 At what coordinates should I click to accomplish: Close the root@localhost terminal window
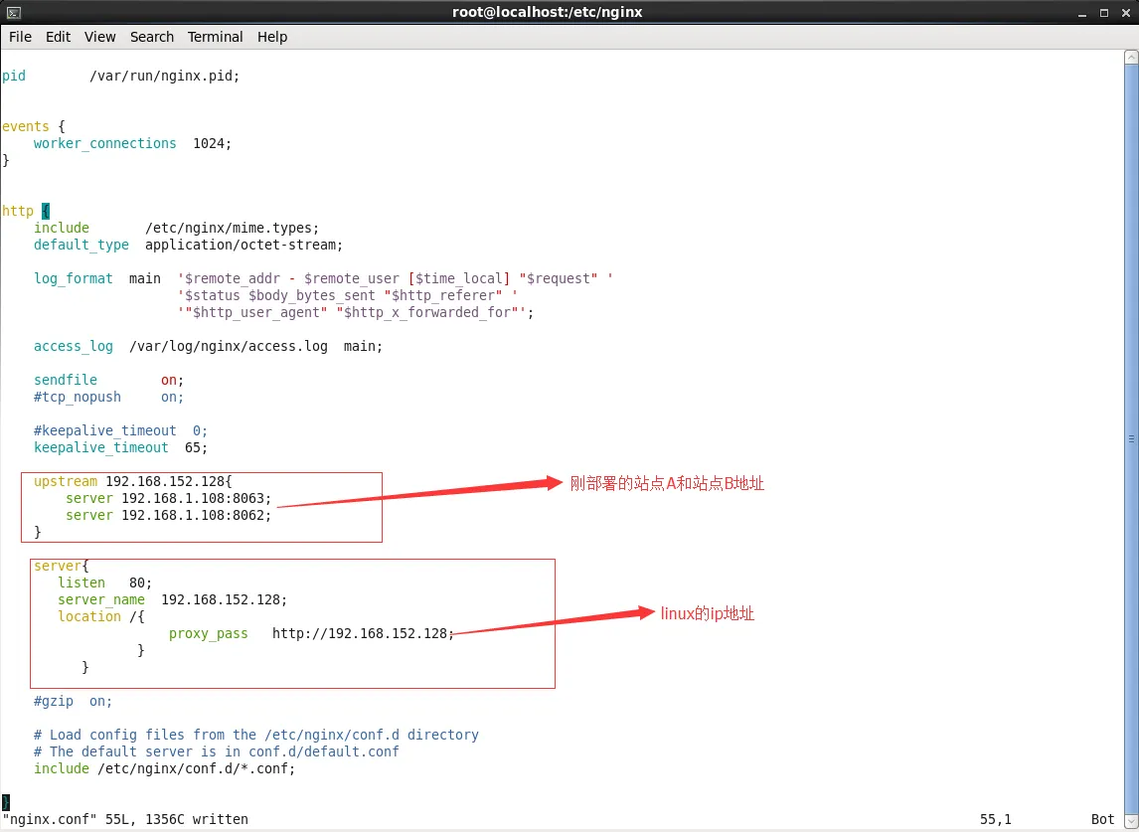[1125, 13]
